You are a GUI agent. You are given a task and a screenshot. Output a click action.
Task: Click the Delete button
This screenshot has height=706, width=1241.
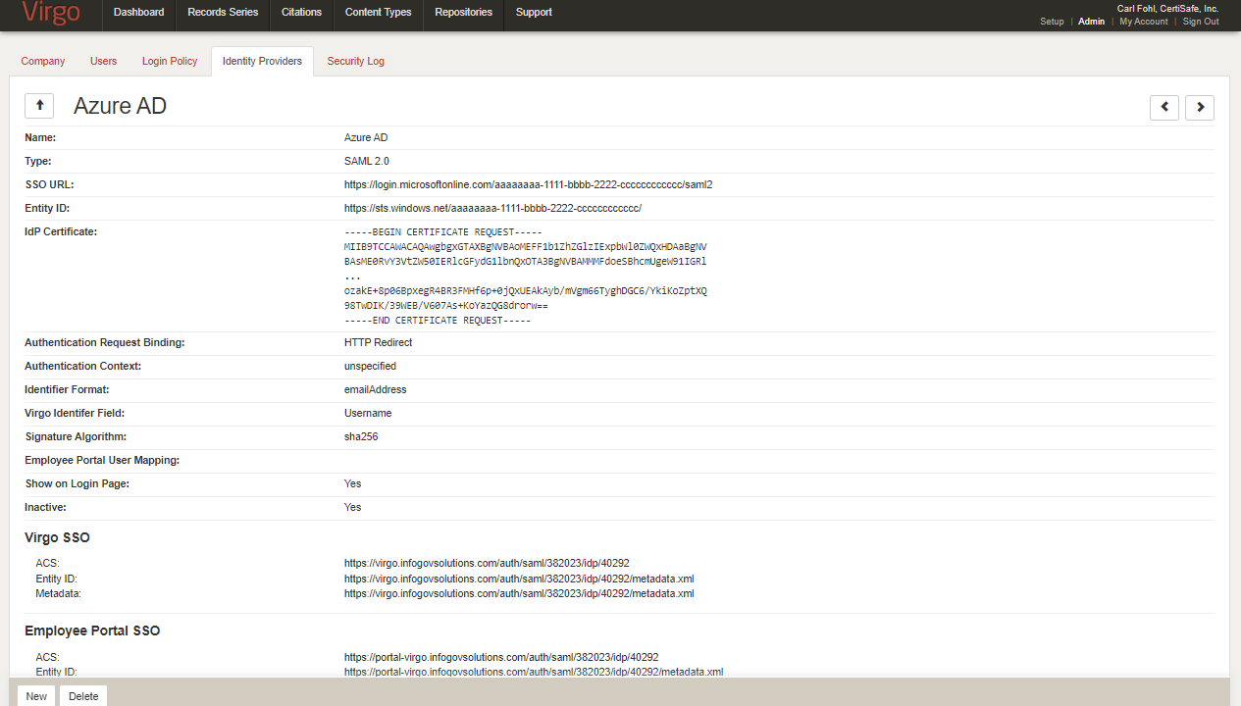tap(83, 696)
